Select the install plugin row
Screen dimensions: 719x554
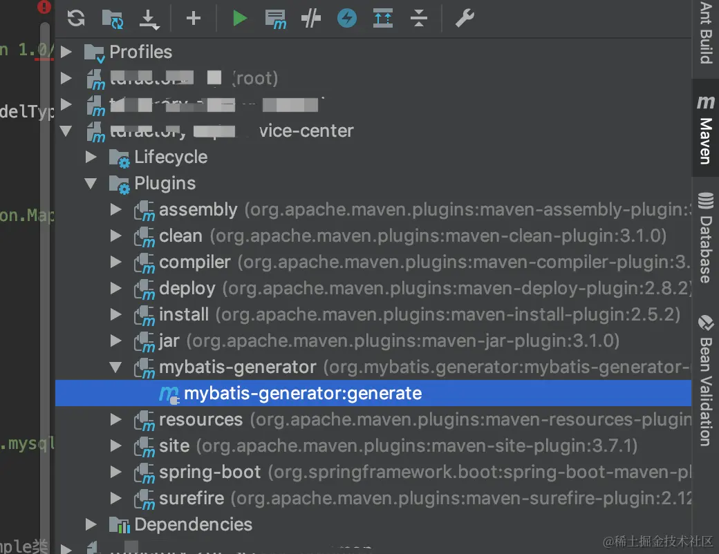click(x=373, y=314)
